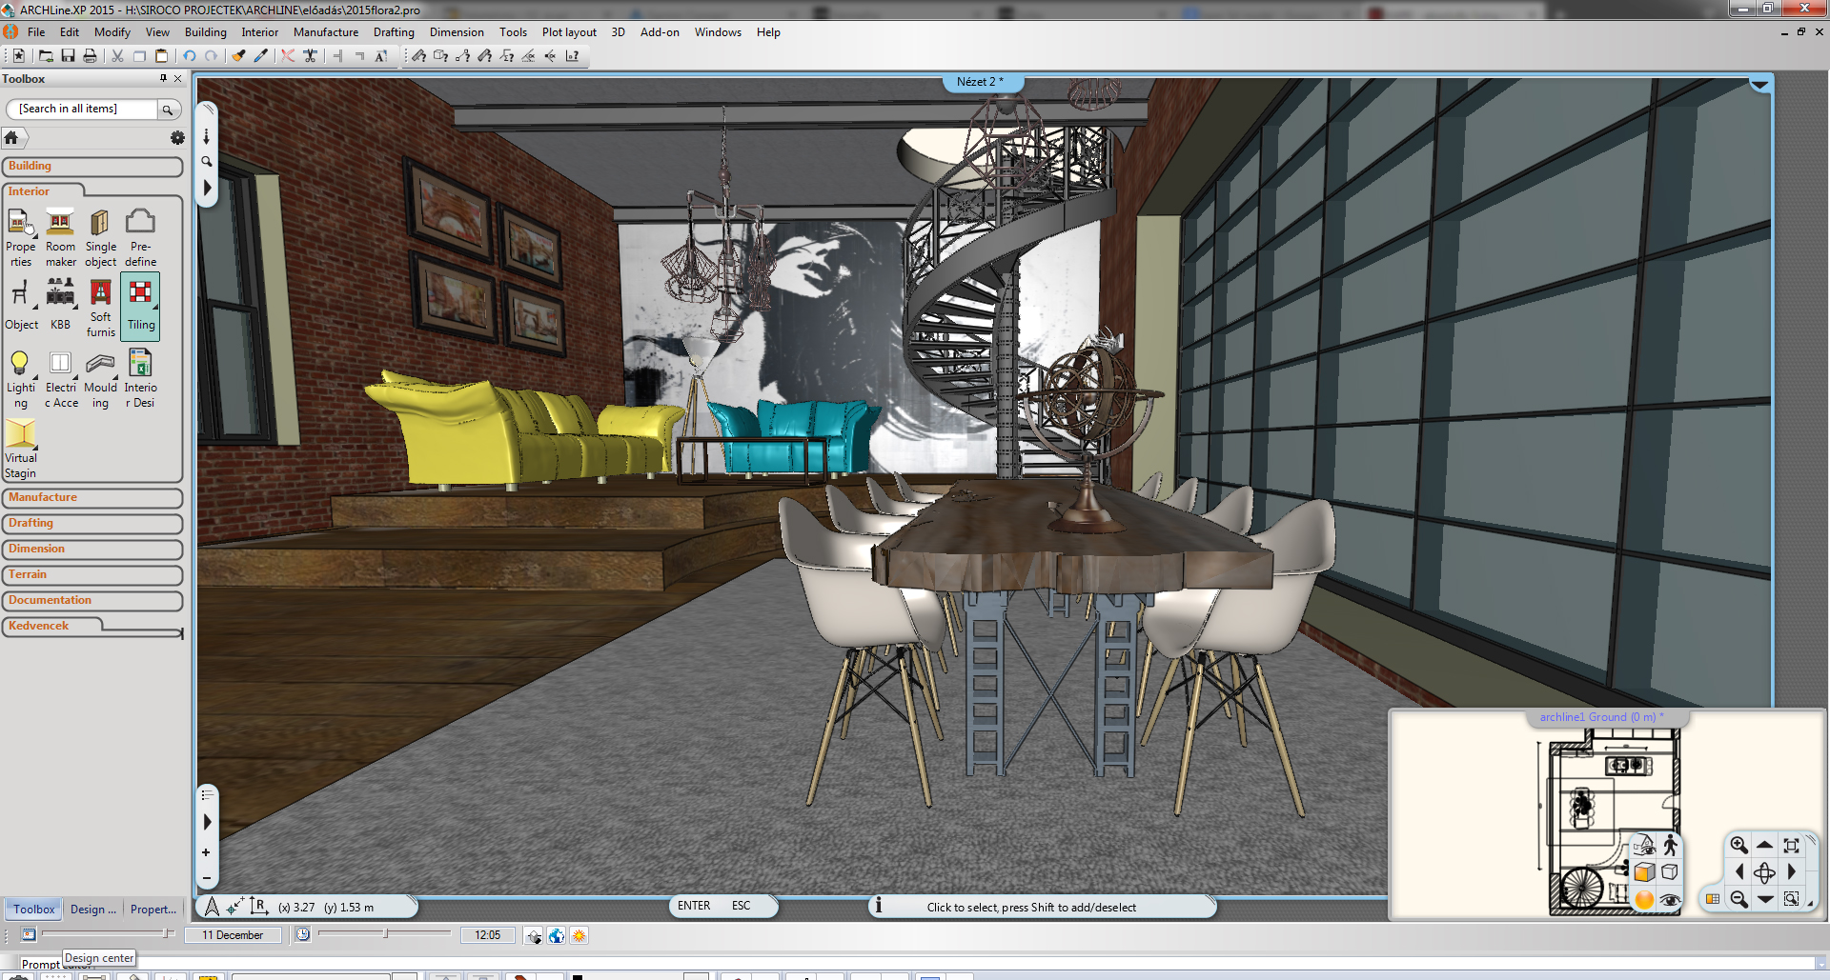Open the Plot layout menu
The image size is (1830, 980).
coord(568,32)
